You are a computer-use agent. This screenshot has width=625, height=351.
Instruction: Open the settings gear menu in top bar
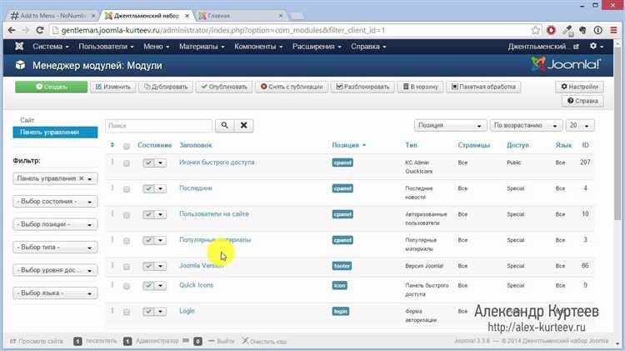click(597, 46)
